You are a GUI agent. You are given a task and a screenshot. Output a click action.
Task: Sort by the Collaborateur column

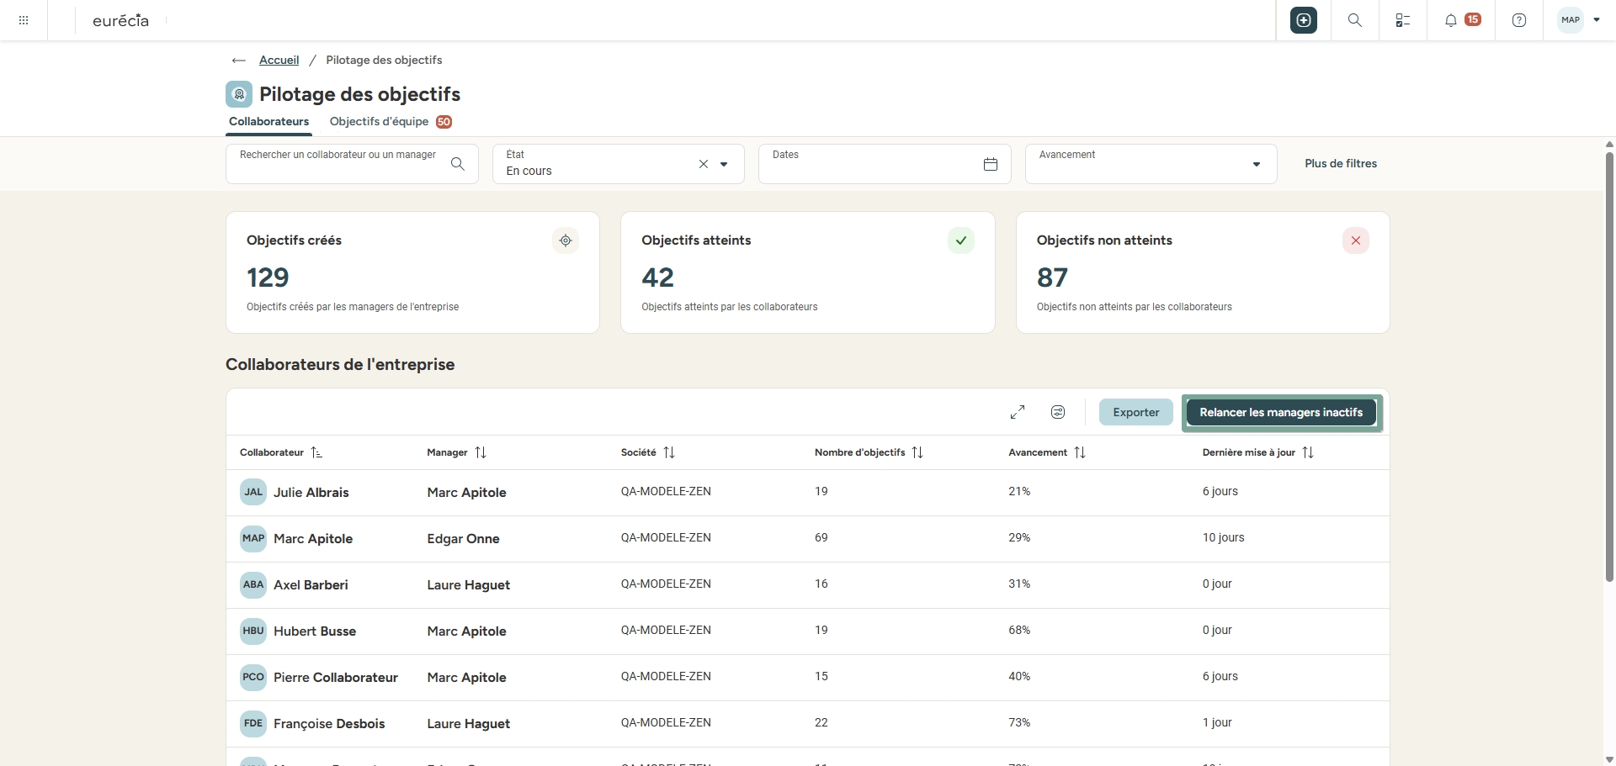(316, 452)
